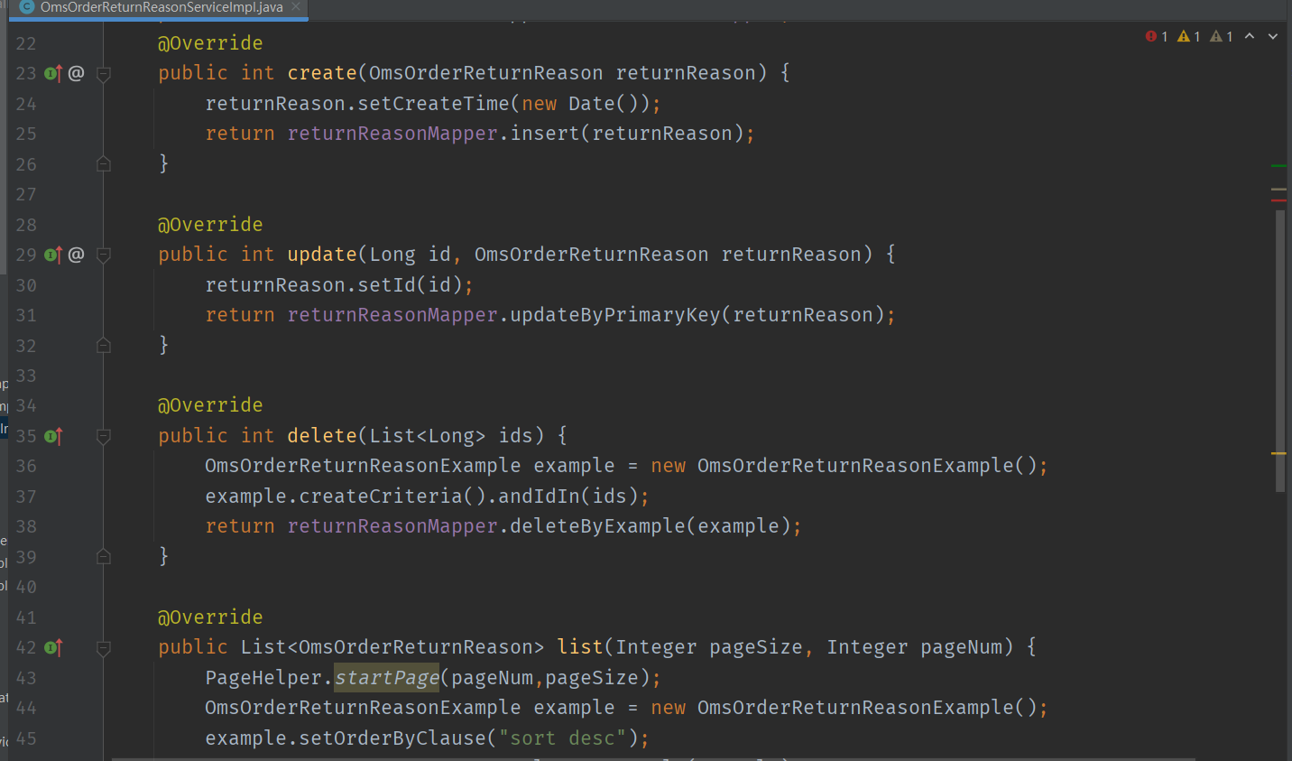Image resolution: width=1292 pixels, height=761 pixels.
Task: Click the red error count indicator
Action: [x=1157, y=36]
